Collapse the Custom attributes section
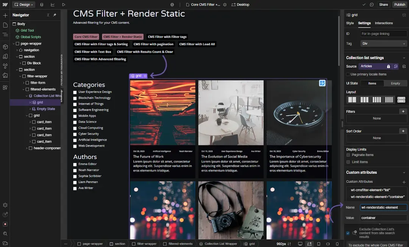The width and height of the screenshot is (409, 247). click(404, 173)
